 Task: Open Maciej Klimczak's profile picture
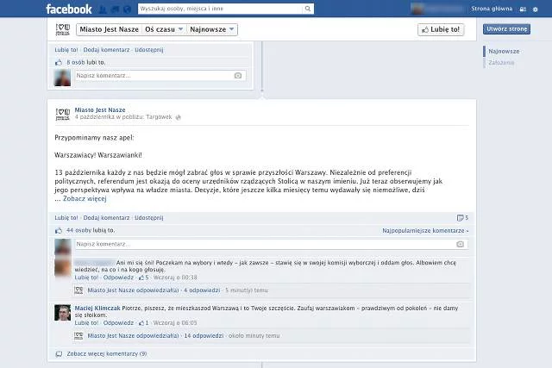pyautogui.click(x=63, y=313)
